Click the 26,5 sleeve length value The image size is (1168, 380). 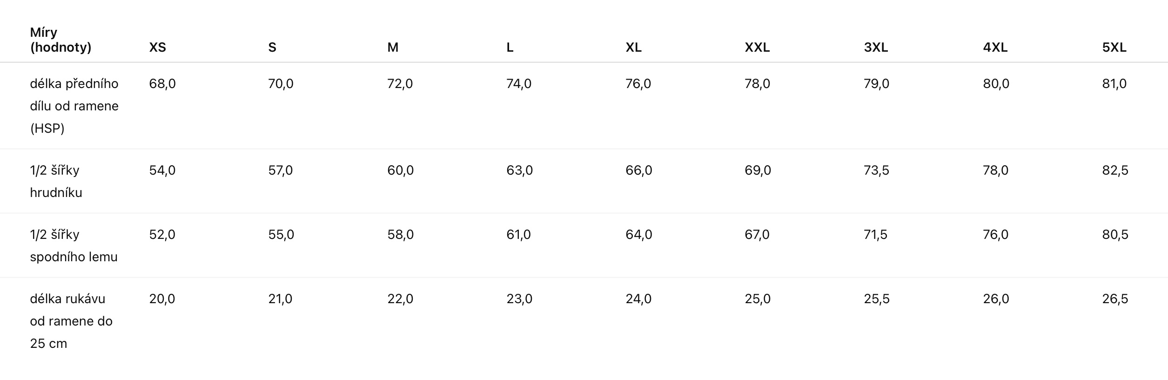point(1115,299)
